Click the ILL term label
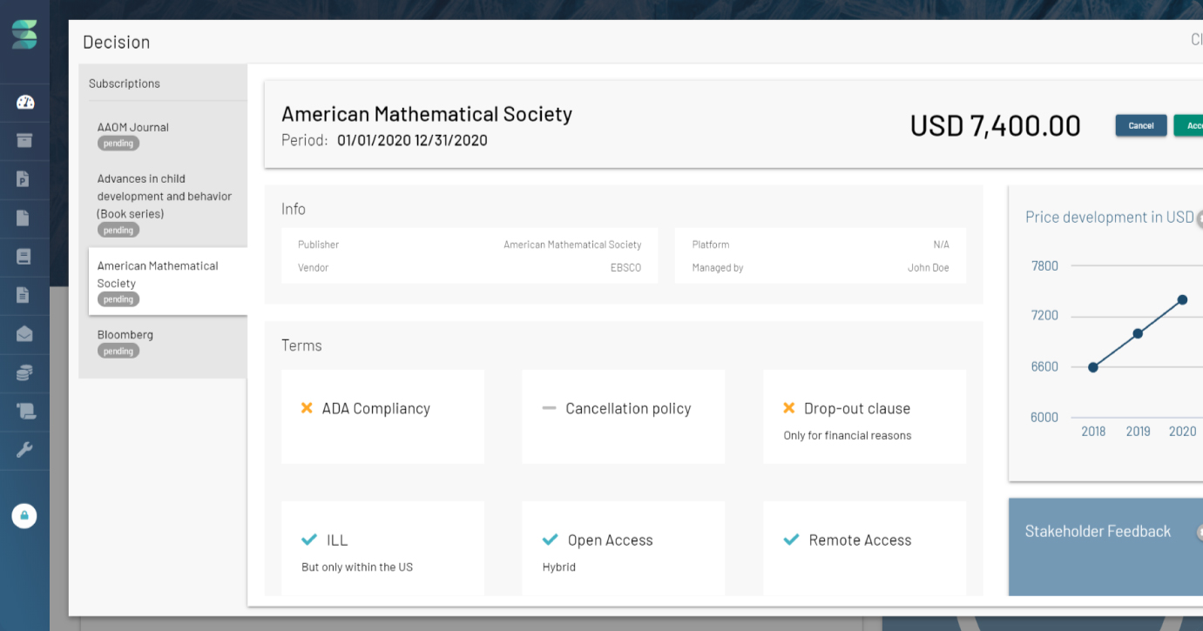The height and width of the screenshot is (631, 1203). click(x=337, y=540)
